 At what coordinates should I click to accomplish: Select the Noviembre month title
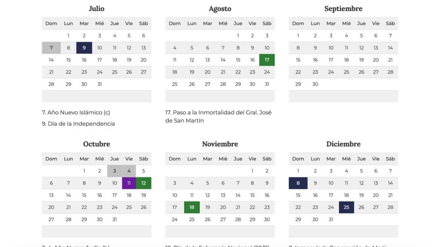[x=220, y=144]
